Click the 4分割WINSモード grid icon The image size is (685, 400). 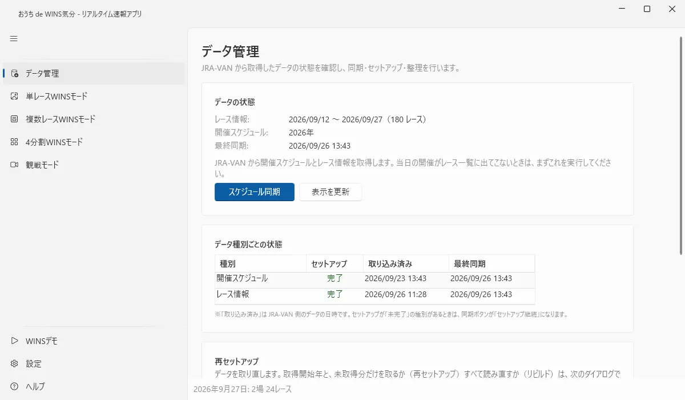(14, 142)
